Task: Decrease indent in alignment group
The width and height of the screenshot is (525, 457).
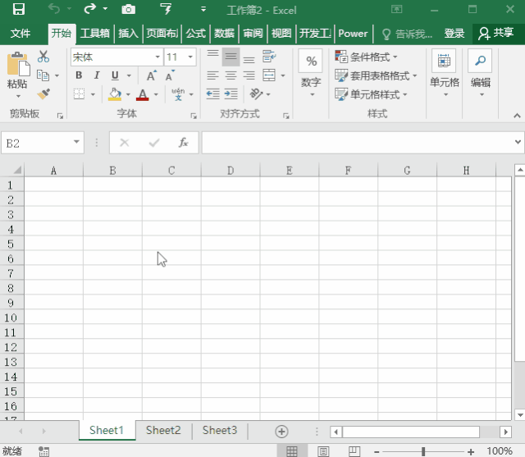Action: pos(212,94)
